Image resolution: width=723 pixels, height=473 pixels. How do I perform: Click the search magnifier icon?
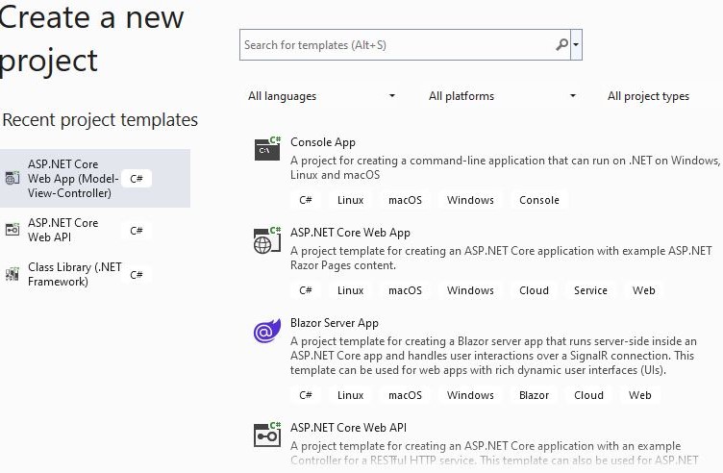[x=561, y=45]
